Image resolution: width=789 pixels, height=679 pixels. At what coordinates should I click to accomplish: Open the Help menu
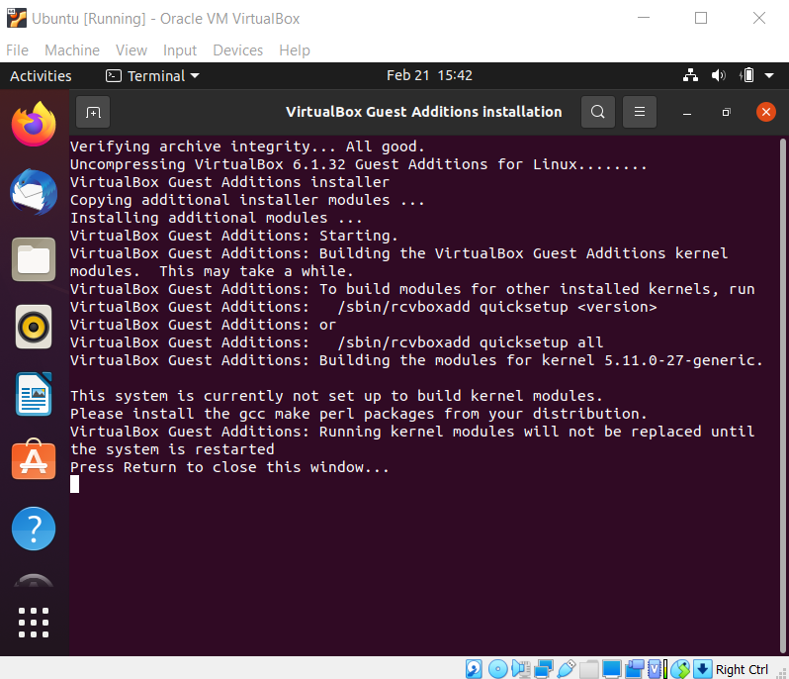coord(295,50)
